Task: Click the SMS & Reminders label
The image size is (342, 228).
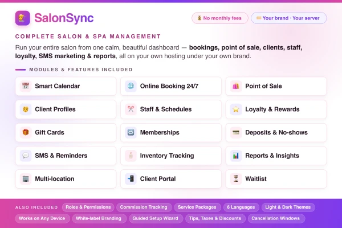Action: tap(61, 156)
